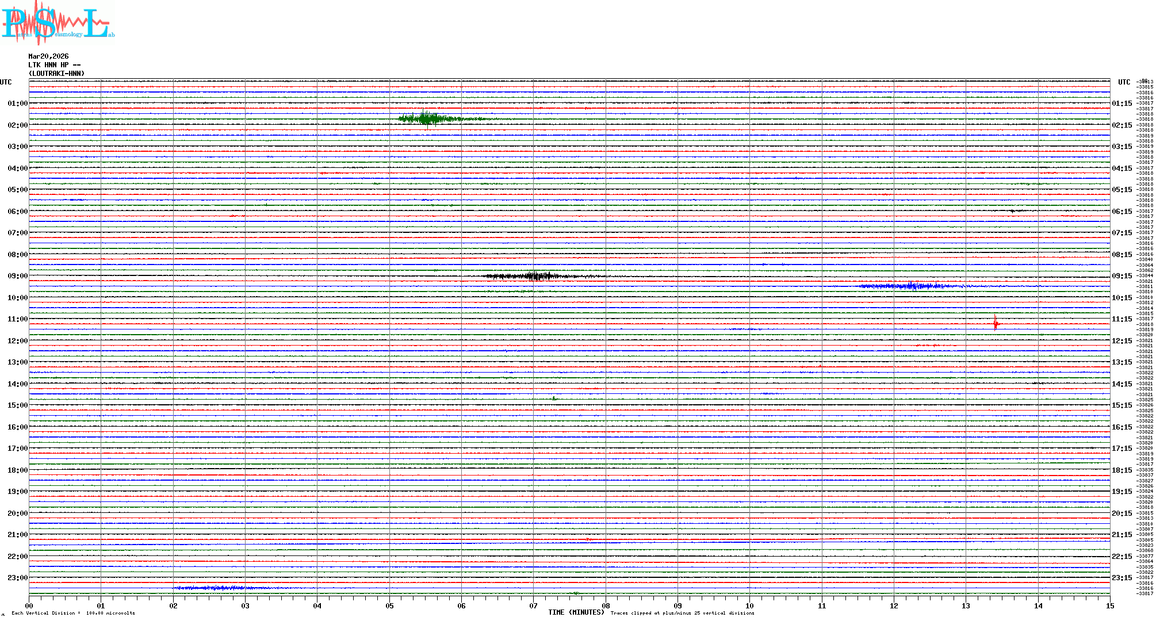Click the 23:00 hour label on the left

[x=17, y=578]
